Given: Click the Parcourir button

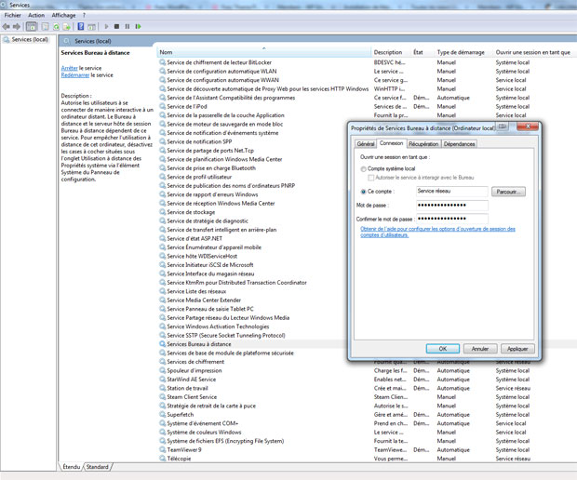Looking at the screenshot, I should coord(508,192).
